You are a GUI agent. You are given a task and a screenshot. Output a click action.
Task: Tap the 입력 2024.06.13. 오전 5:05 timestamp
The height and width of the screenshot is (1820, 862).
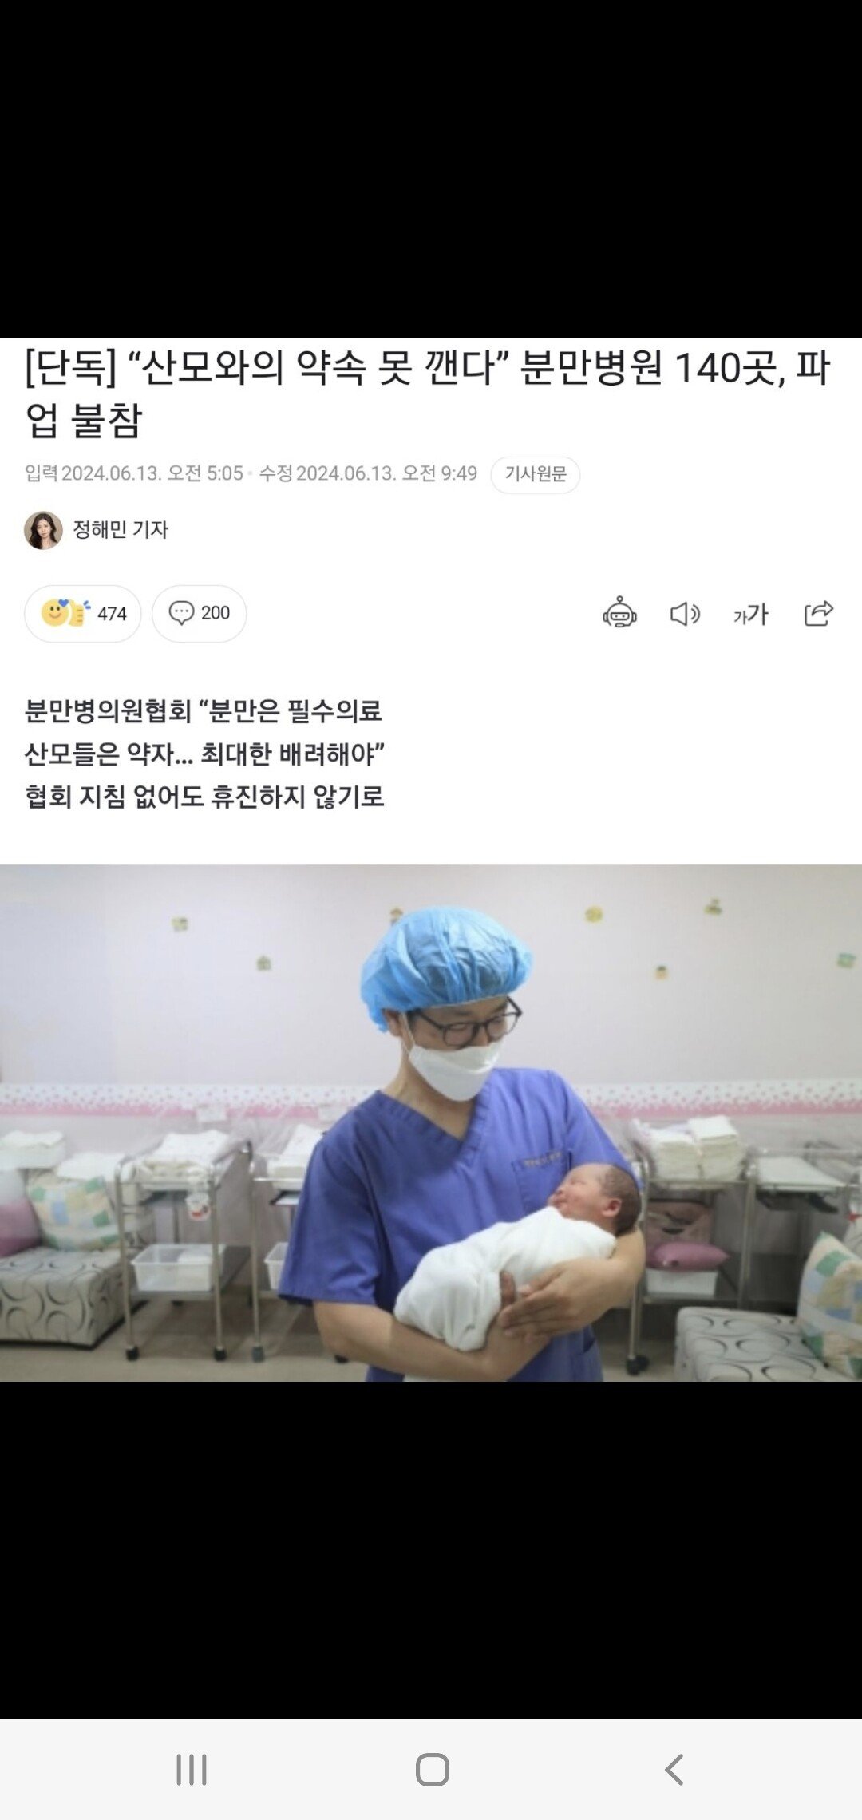pos(134,473)
